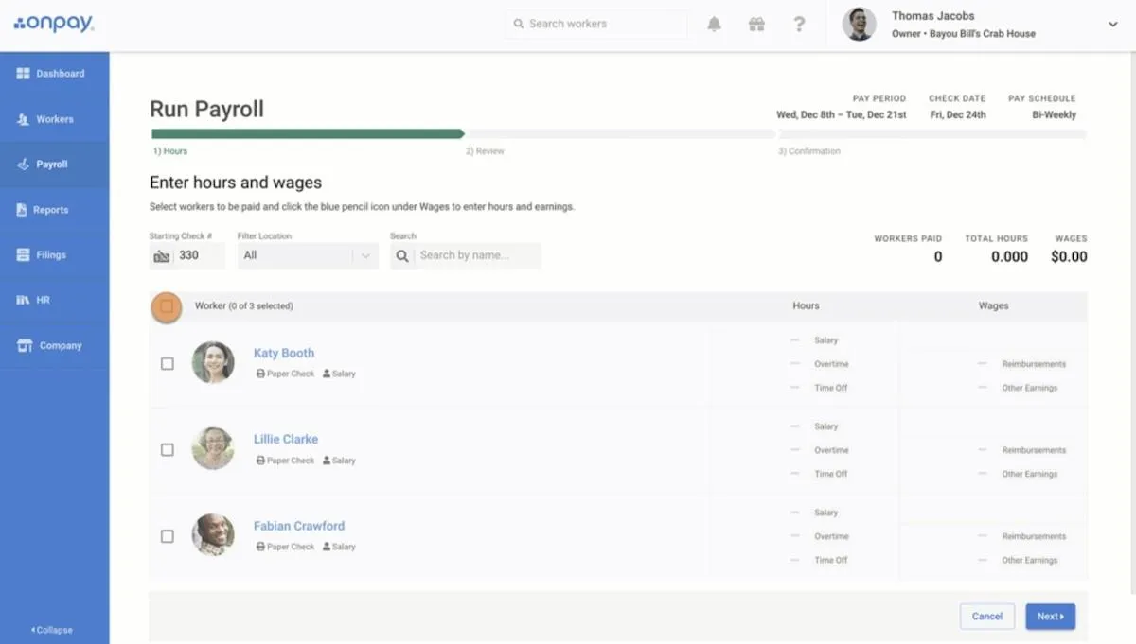This screenshot has height=644, width=1136.
Task: Click the $0.00 wages total
Action: 1069,256
